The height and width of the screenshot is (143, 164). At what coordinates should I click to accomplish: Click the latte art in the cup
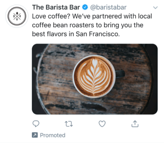click(x=94, y=77)
